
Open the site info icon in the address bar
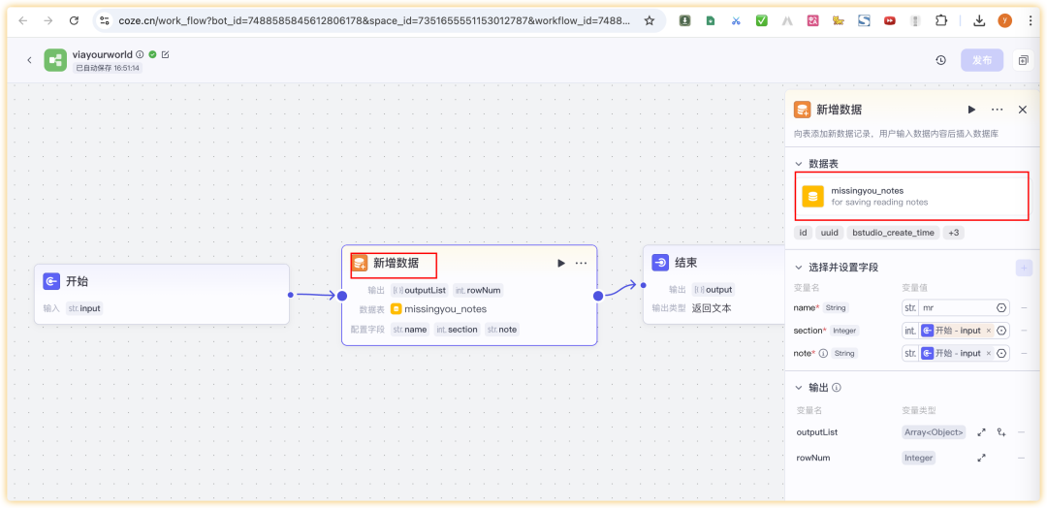[104, 20]
